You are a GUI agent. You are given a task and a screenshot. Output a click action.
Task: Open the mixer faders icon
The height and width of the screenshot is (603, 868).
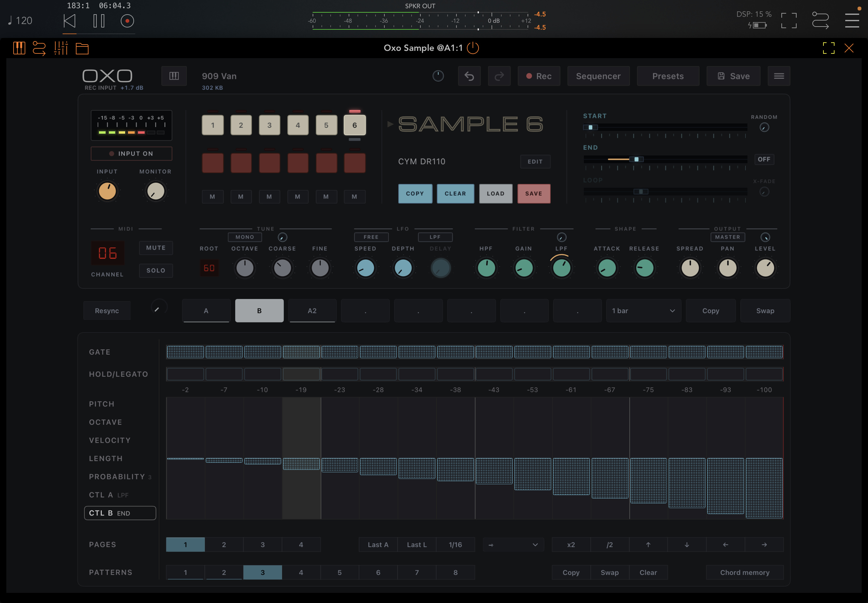pos(61,48)
